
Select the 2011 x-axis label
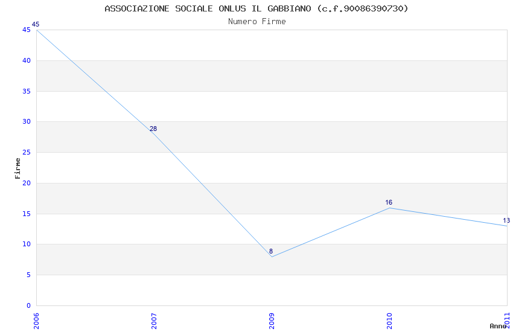[x=507, y=321]
